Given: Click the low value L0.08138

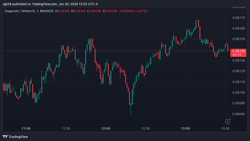Looking at the screenshot, I should click(x=94, y=11).
